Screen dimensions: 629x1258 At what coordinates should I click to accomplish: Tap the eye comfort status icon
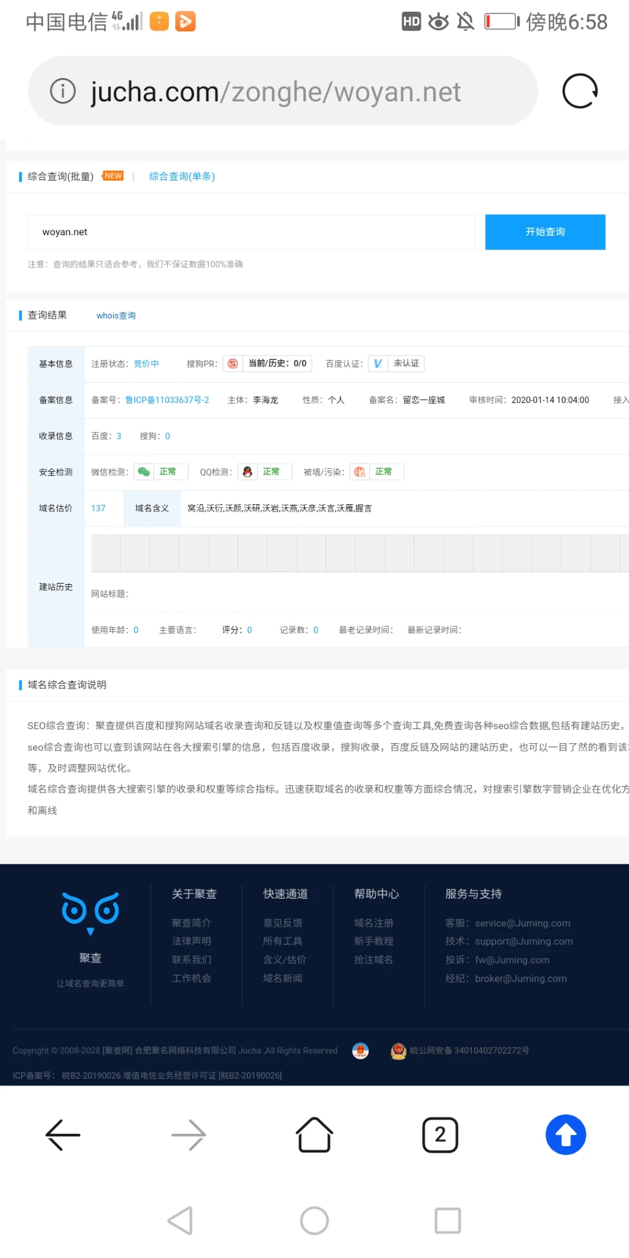[439, 22]
